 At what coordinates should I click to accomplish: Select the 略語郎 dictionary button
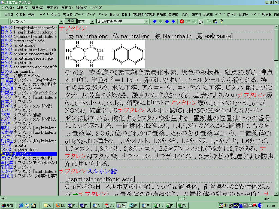(161, 15)
